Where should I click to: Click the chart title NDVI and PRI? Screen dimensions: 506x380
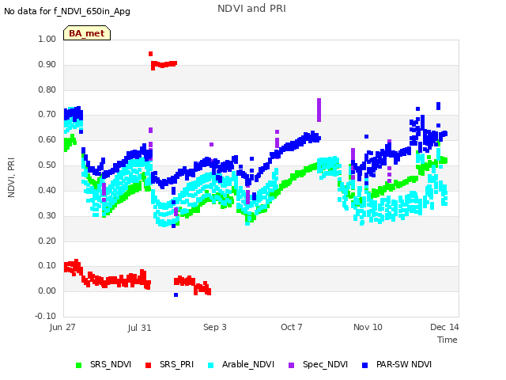251,9
